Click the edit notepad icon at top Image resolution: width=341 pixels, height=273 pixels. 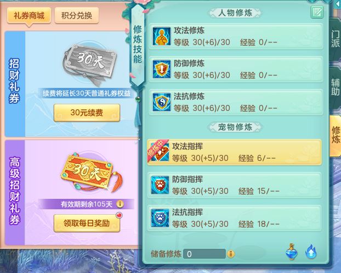pyautogui.click(x=317, y=12)
